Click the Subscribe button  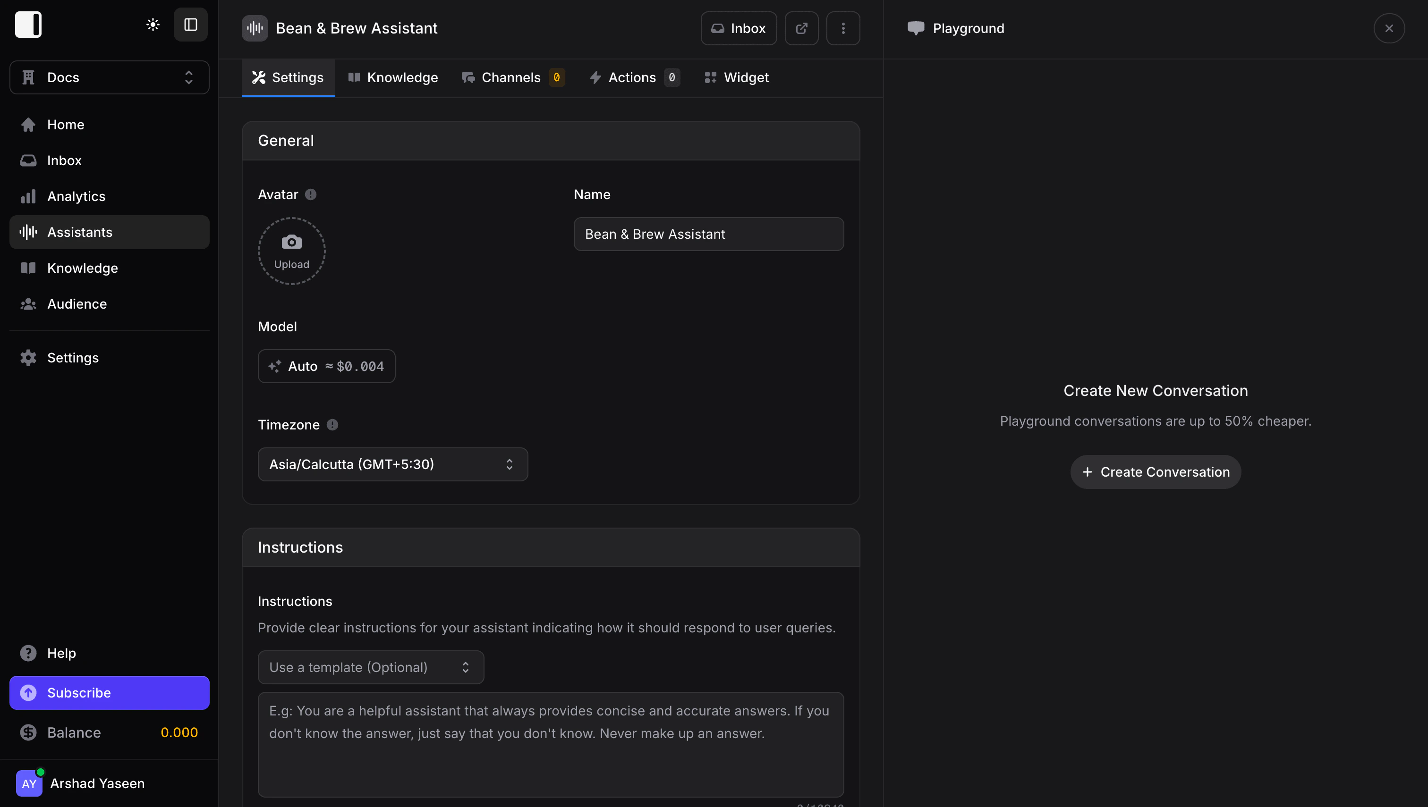click(109, 693)
